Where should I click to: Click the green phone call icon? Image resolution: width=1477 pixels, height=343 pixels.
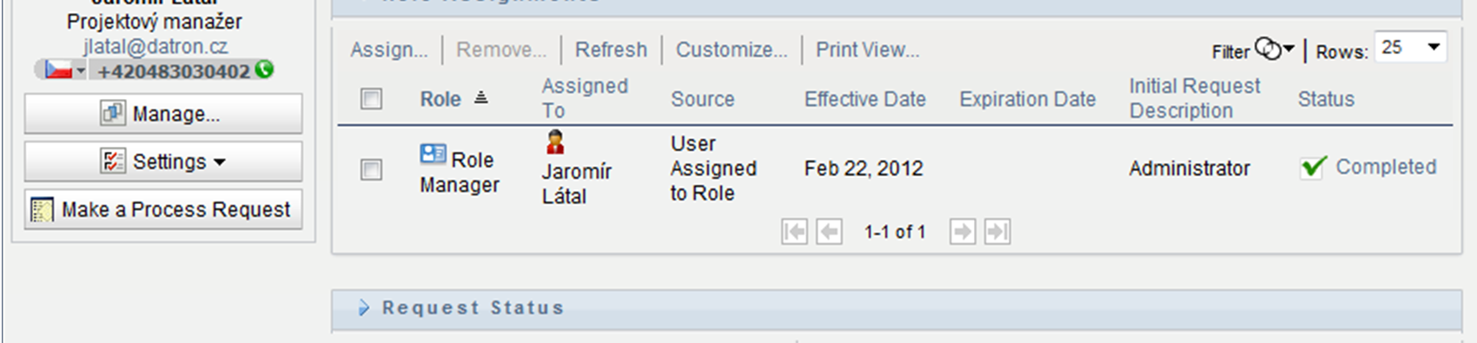tap(265, 69)
